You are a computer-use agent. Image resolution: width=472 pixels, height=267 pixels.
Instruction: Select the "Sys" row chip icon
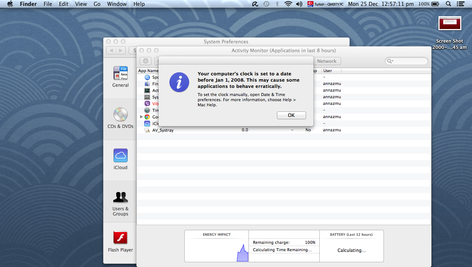pyautogui.click(x=147, y=97)
